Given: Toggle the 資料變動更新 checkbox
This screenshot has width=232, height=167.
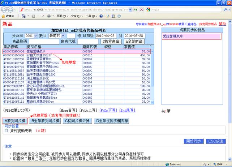Looking at the screenshot, I should 6,130.
